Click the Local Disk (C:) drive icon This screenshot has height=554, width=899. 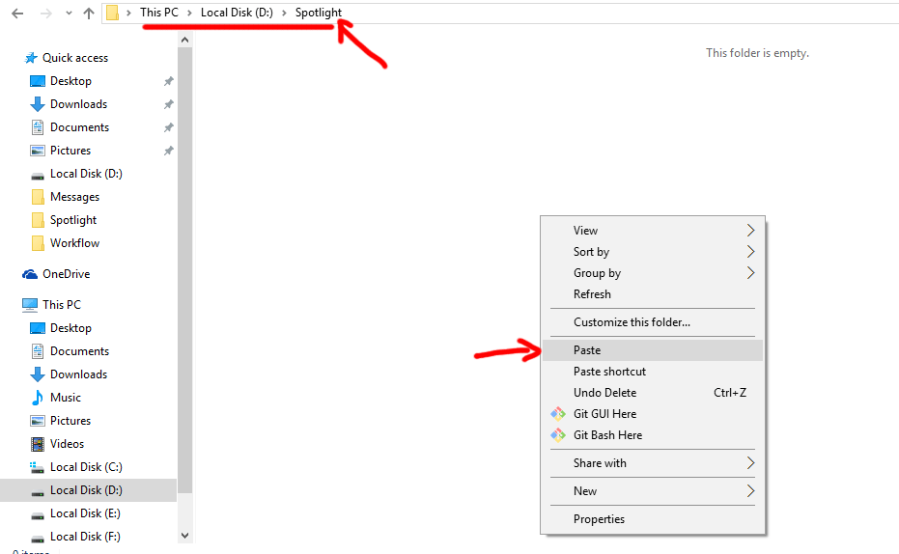coord(38,467)
